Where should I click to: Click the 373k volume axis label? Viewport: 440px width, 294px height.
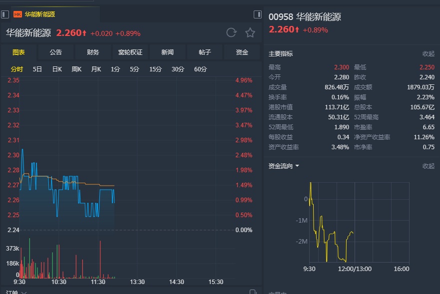tap(12, 248)
